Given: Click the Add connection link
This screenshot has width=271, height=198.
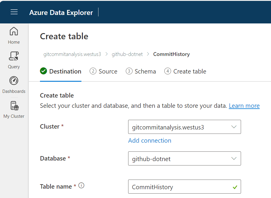Looking at the screenshot, I should tap(150, 141).
